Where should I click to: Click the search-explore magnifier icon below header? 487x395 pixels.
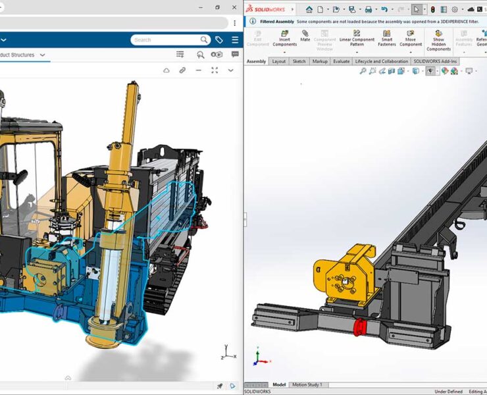[200, 55]
